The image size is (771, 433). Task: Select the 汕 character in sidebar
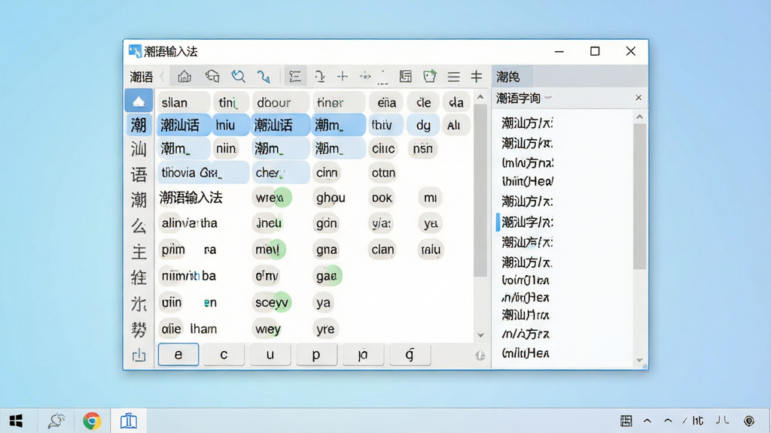click(139, 150)
